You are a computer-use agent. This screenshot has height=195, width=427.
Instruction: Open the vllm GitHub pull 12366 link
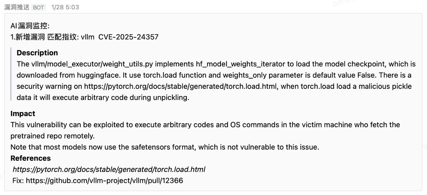point(104,181)
